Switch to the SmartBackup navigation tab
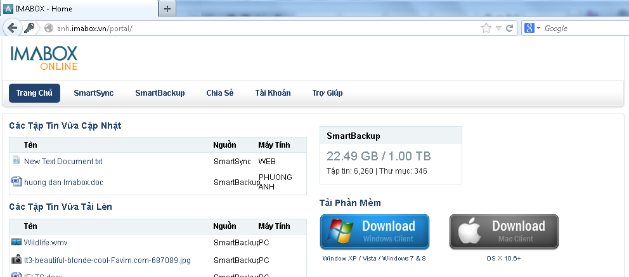The width and height of the screenshot is (629, 277). (x=160, y=93)
